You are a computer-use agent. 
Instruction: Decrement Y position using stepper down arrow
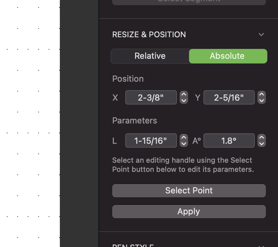click(x=261, y=101)
